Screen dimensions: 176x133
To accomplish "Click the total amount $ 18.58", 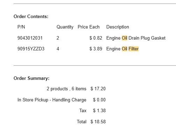I will [x=98, y=122].
